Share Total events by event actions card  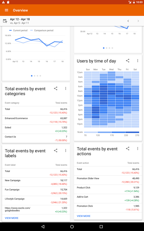tap(128, 149)
